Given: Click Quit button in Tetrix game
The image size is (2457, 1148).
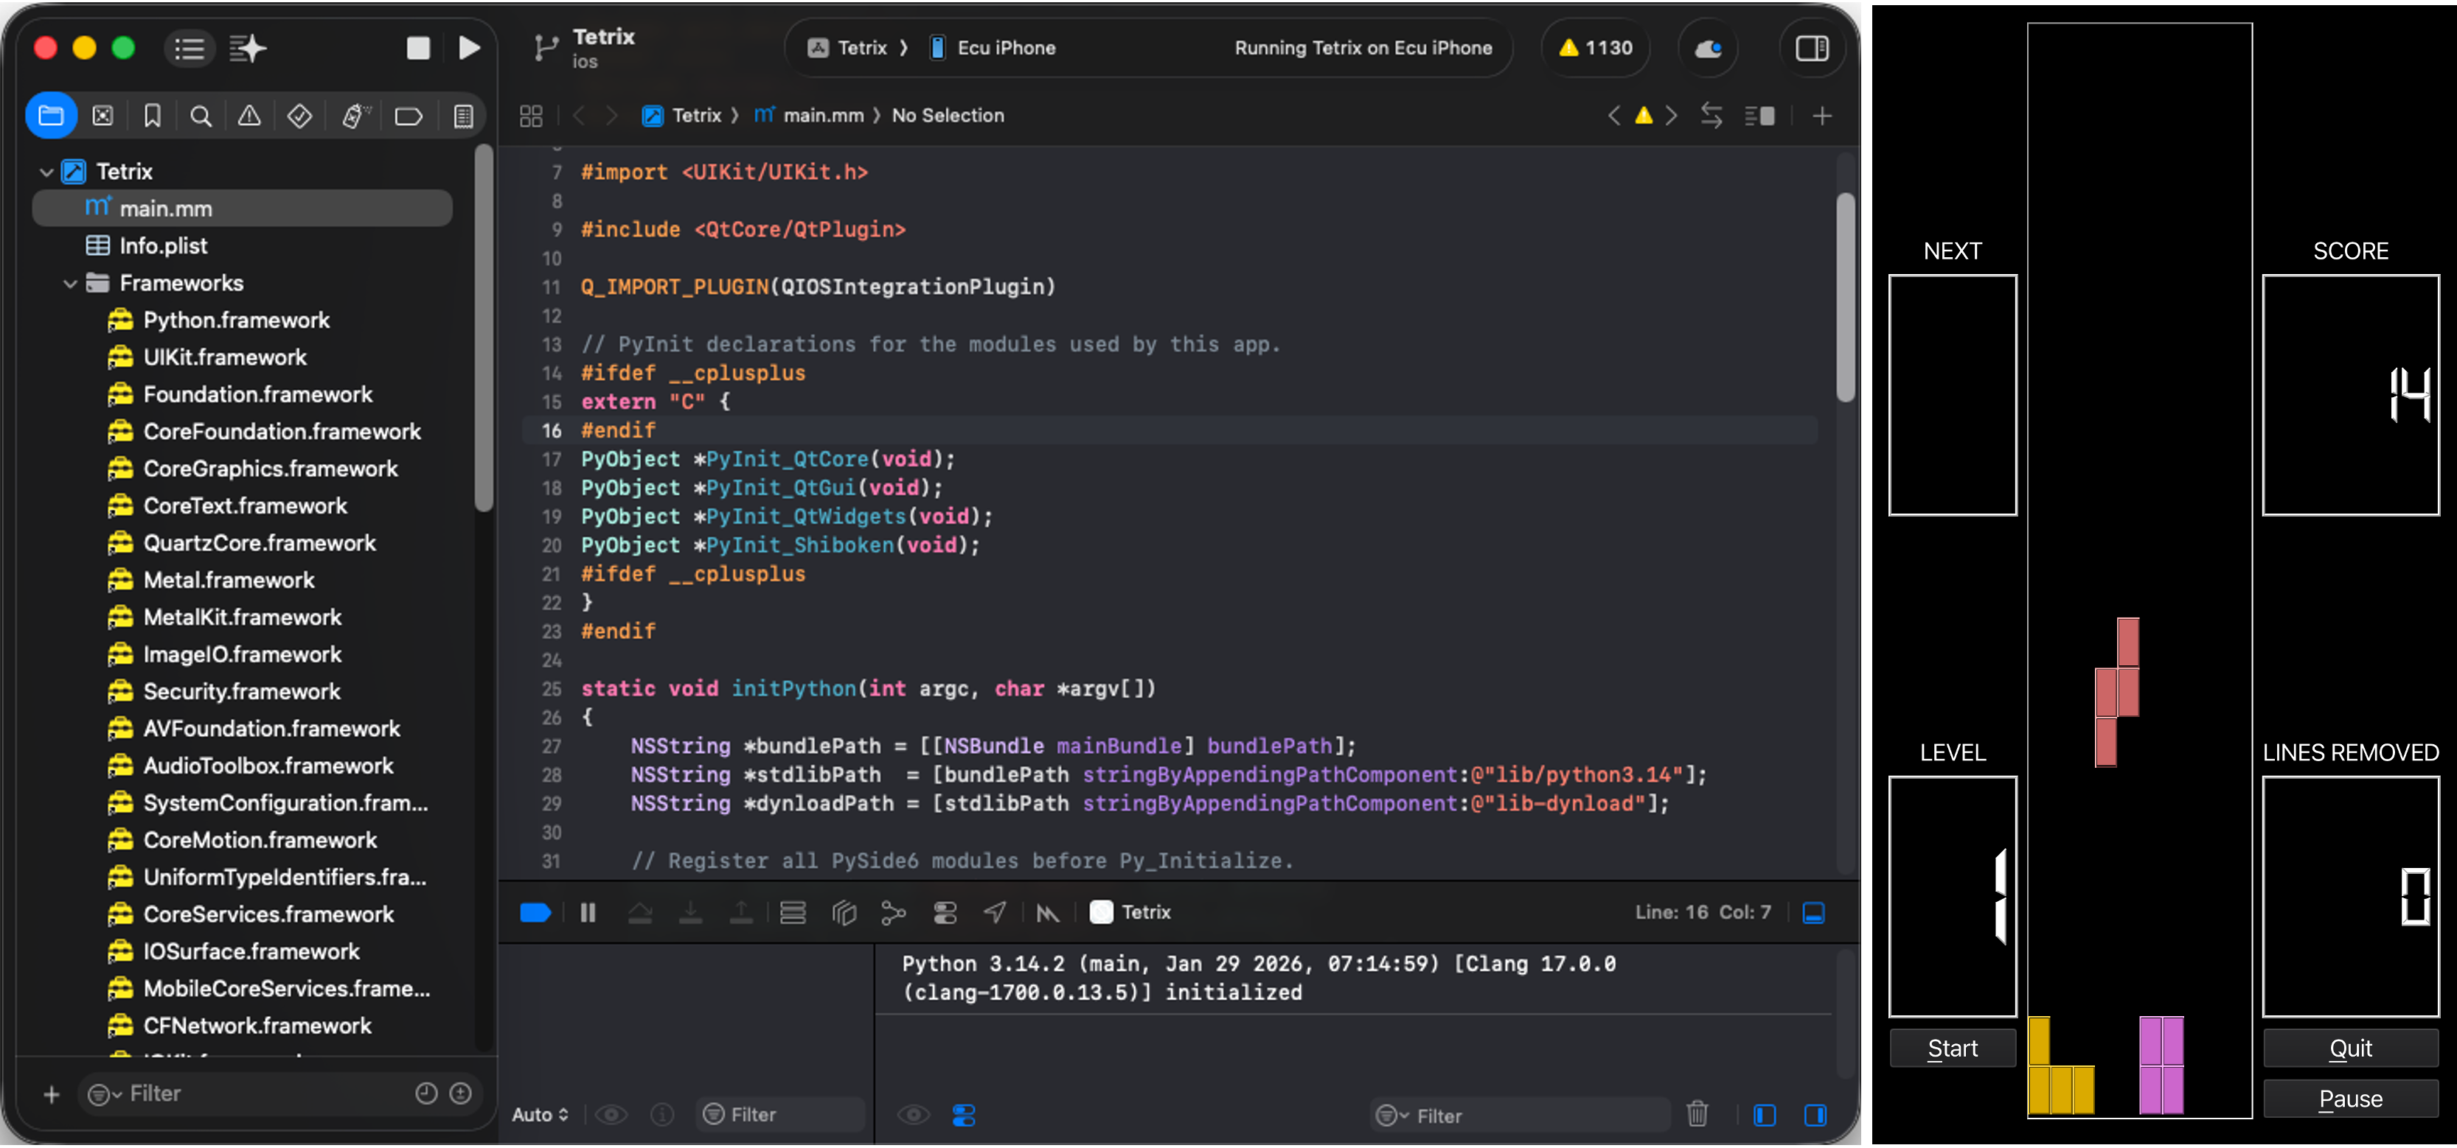Looking at the screenshot, I should (x=2350, y=1049).
